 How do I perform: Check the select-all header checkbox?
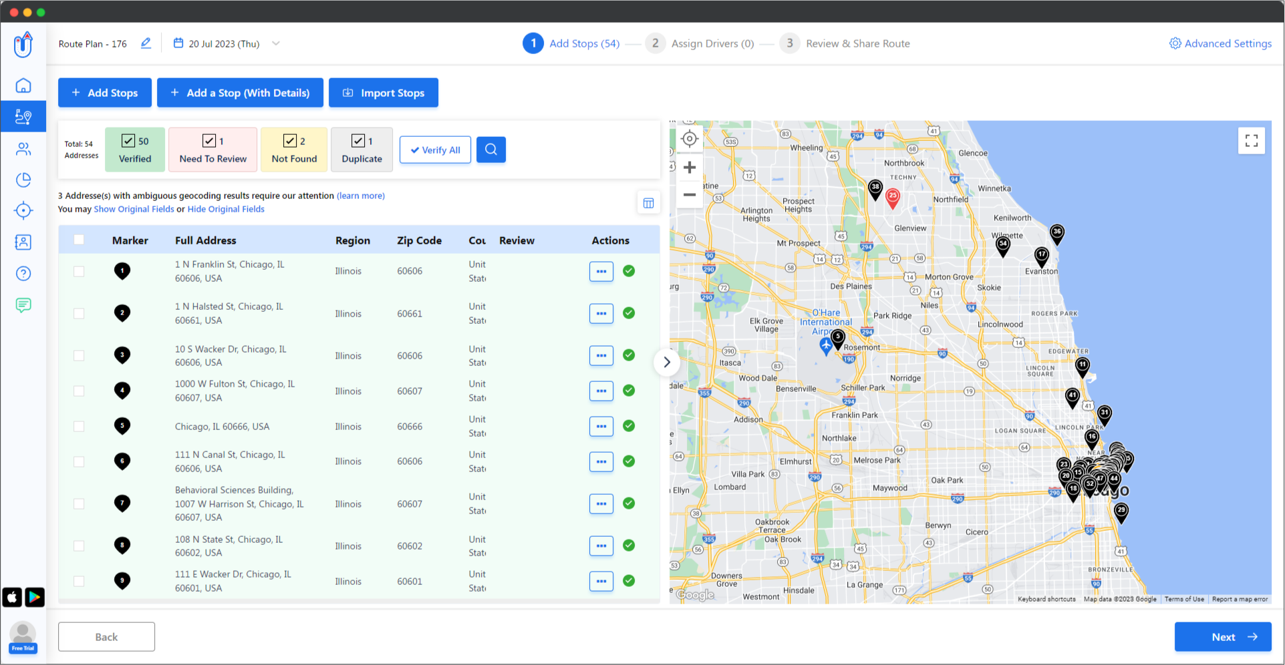click(x=79, y=240)
